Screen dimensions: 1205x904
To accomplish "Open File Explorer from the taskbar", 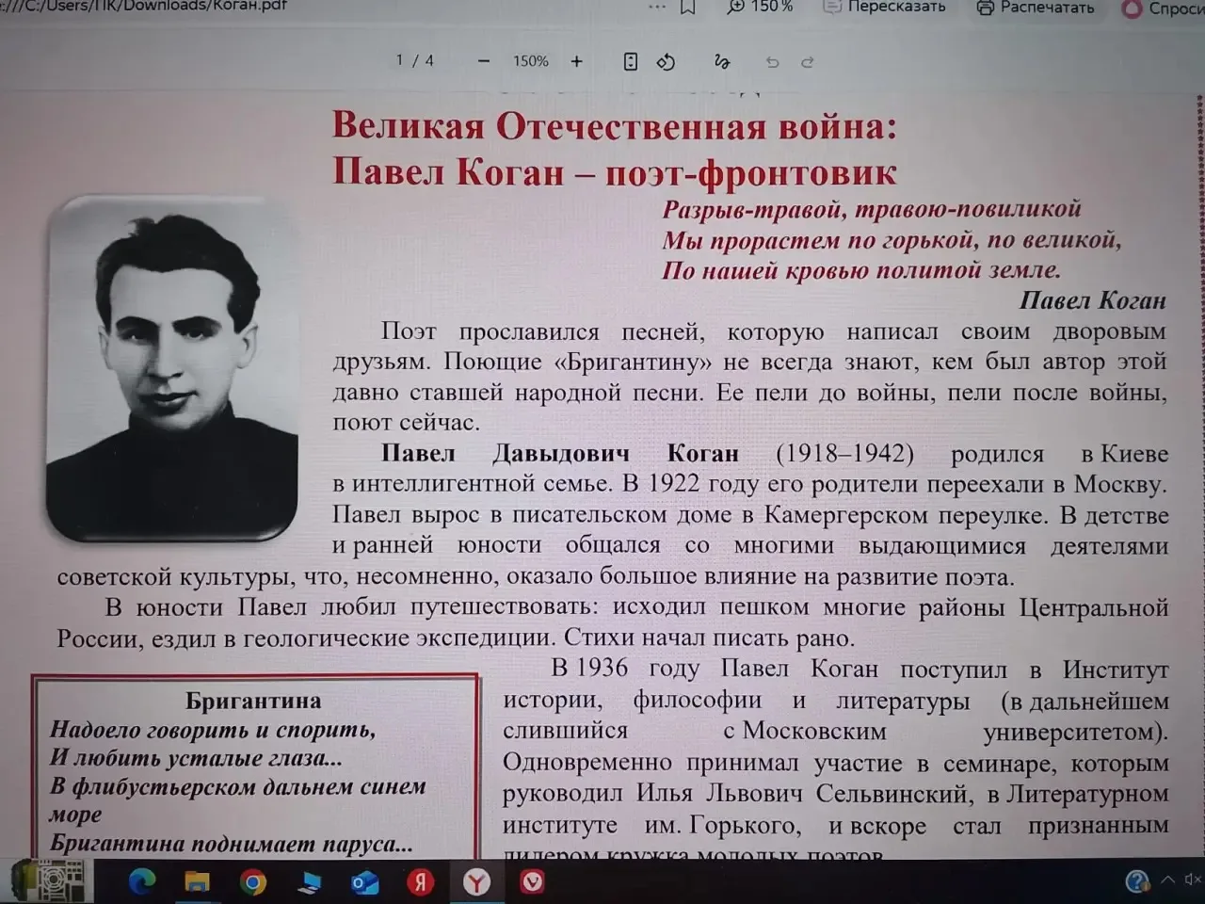I will (197, 882).
